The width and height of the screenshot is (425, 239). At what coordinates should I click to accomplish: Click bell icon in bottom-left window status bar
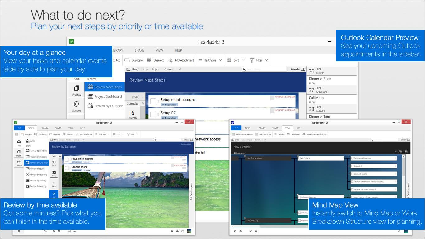172,231
